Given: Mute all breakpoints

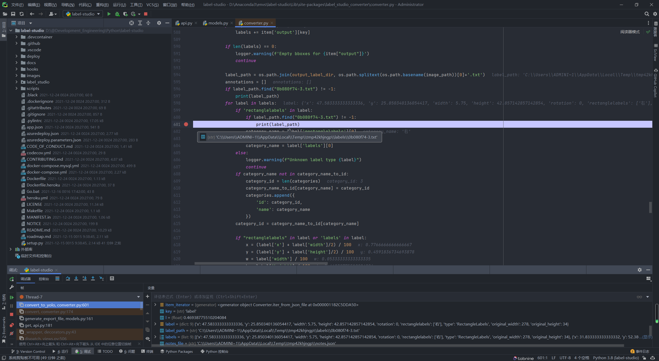Looking at the screenshot, I should tap(12, 333).
